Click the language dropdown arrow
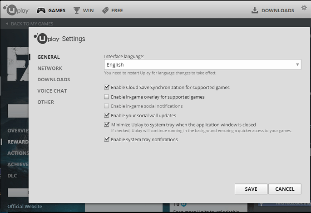 pyautogui.click(x=297, y=64)
